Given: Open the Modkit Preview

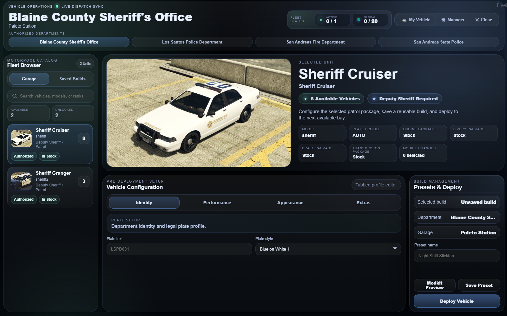Looking at the screenshot, I should (x=434, y=285).
